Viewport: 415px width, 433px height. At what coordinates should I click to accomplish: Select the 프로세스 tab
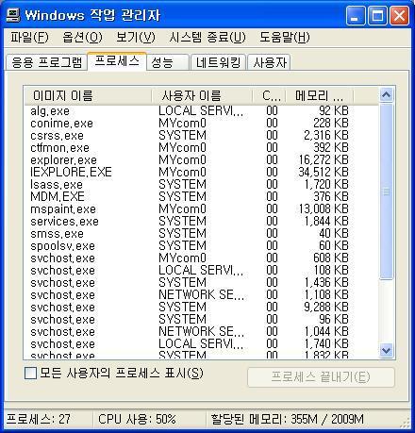pos(117,61)
